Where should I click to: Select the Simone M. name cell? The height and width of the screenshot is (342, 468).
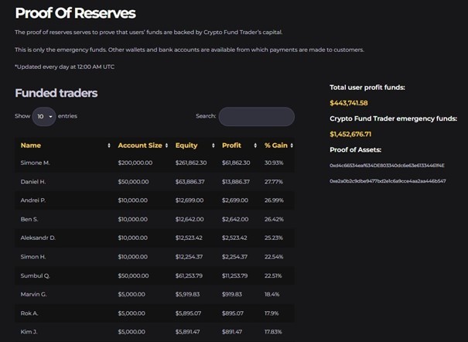pos(36,162)
